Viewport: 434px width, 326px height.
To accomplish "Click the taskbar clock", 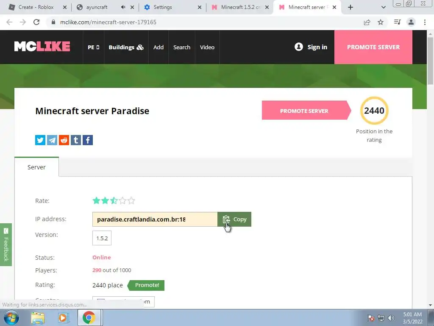I will [x=412, y=318].
